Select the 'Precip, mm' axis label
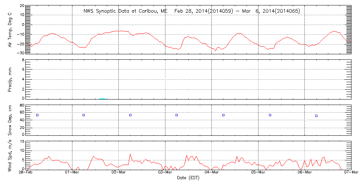 [x=10, y=80]
